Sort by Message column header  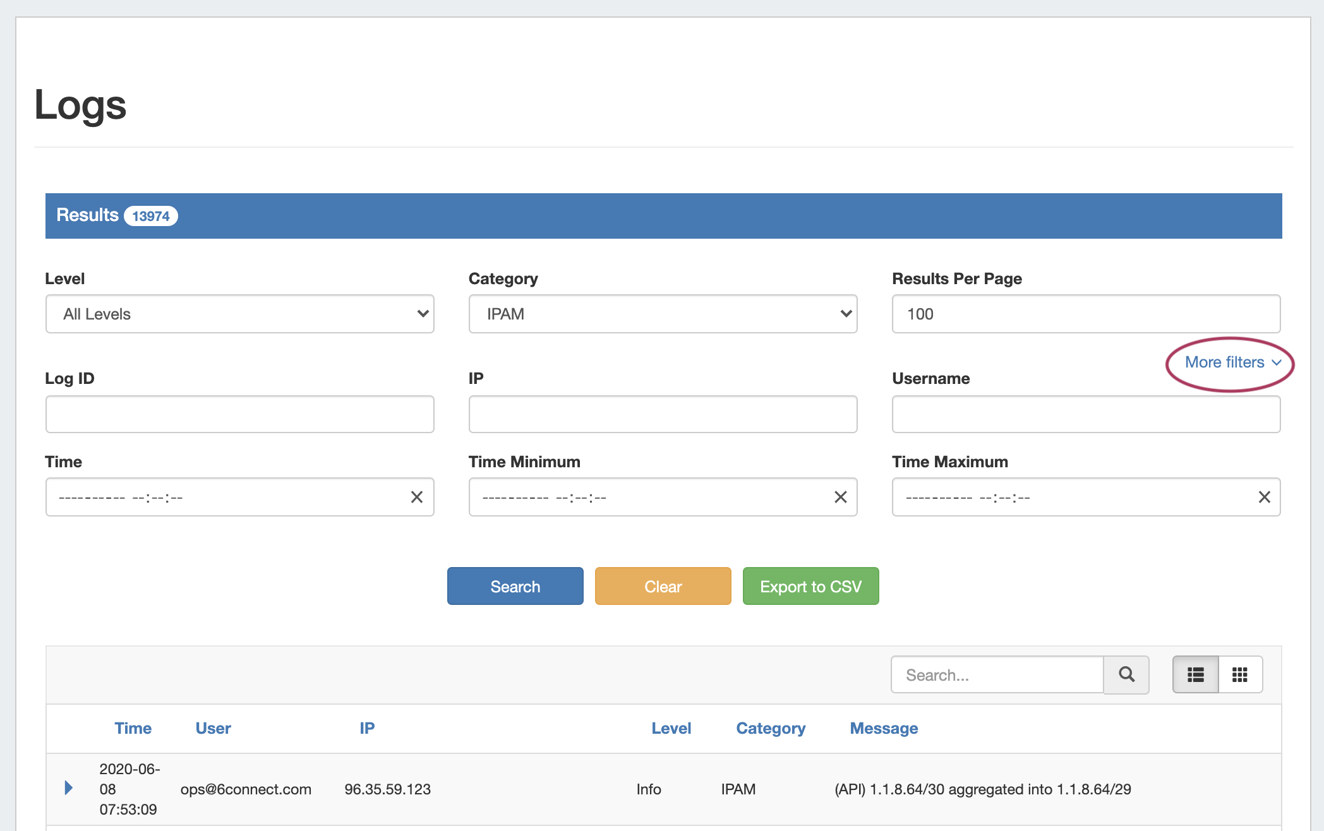click(883, 728)
